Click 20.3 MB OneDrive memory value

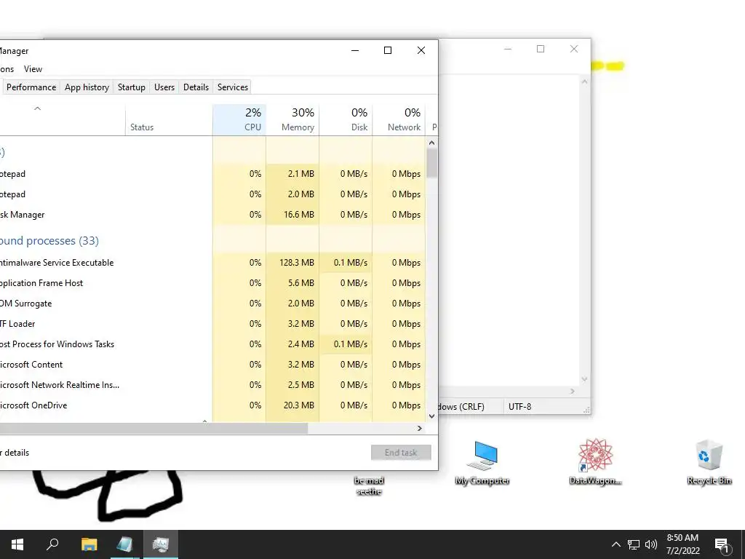[x=300, y=405]
